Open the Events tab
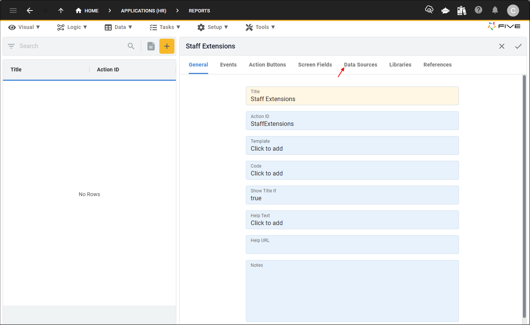530x325 pixels. point(228,65)
